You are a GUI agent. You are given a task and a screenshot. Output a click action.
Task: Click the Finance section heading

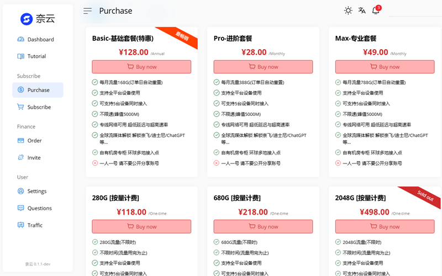[26, 127]
